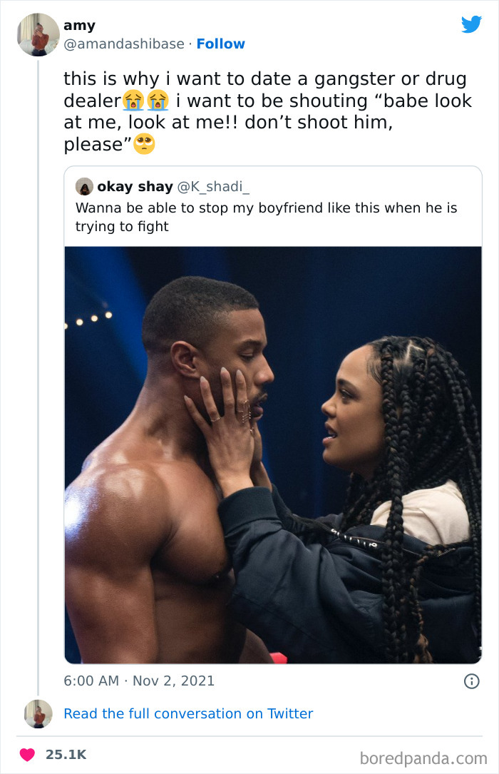Click the 25.1K like count
The width and height of the screenshot is (499, 774).
[x=66, y=754]
